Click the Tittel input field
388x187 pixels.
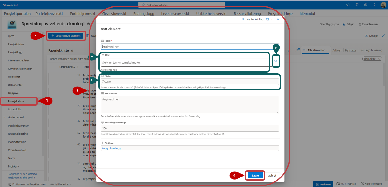pyautogui.click(x=190, y=47)
